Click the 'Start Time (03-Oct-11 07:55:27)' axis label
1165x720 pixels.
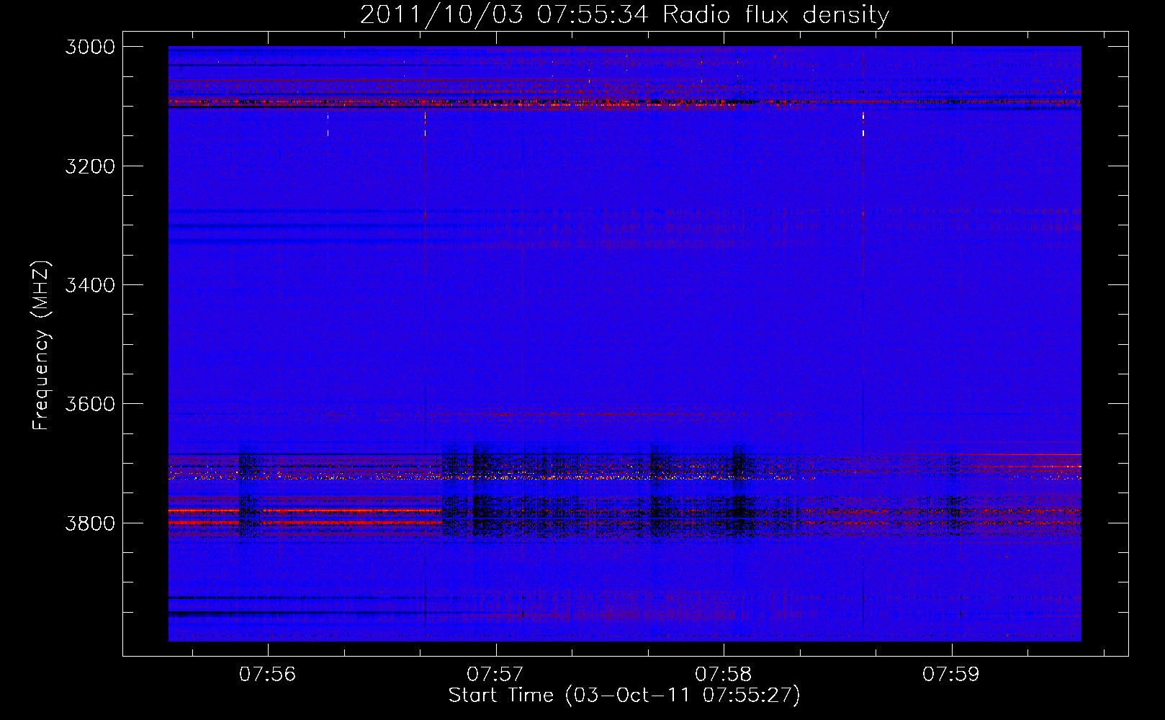click(624, 696)
